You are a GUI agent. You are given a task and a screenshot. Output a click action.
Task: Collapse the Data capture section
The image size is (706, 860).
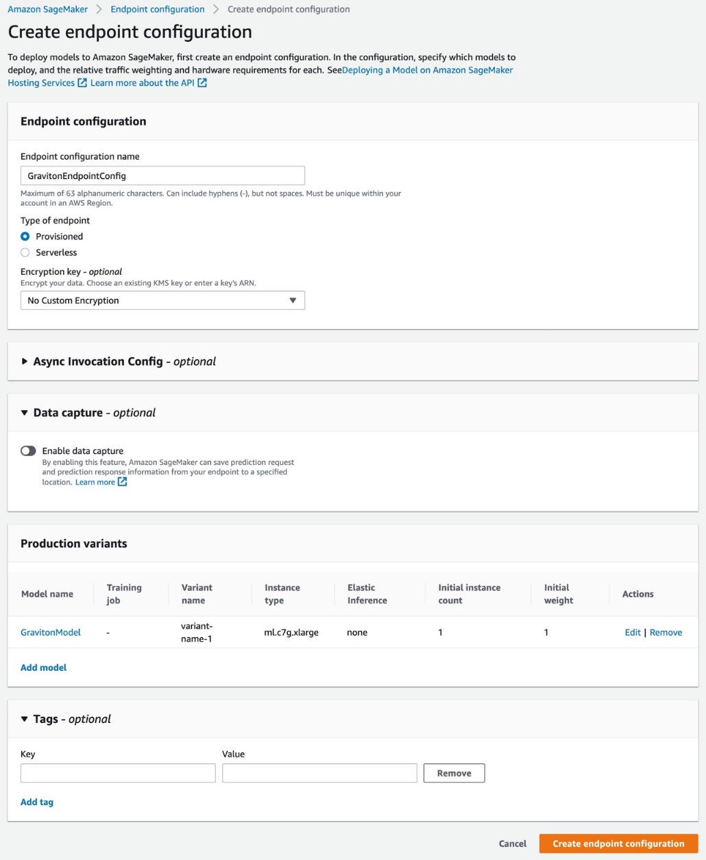point(25,413)
